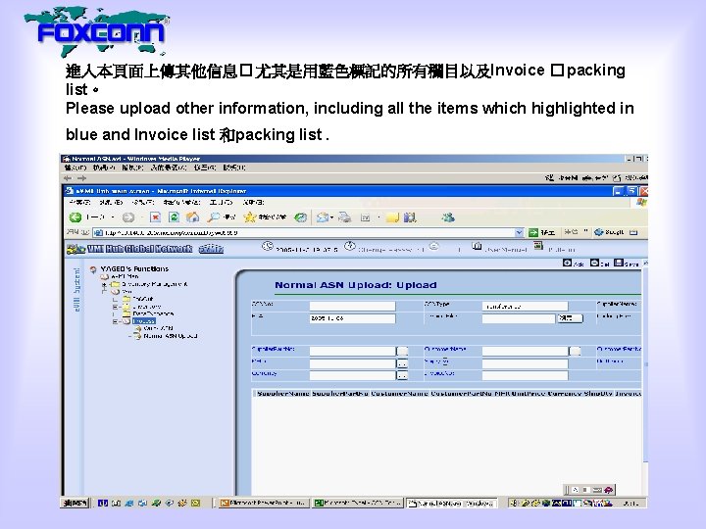
Task: Click the clock icon in the VMI Hub header
Action: click(268, 246)
